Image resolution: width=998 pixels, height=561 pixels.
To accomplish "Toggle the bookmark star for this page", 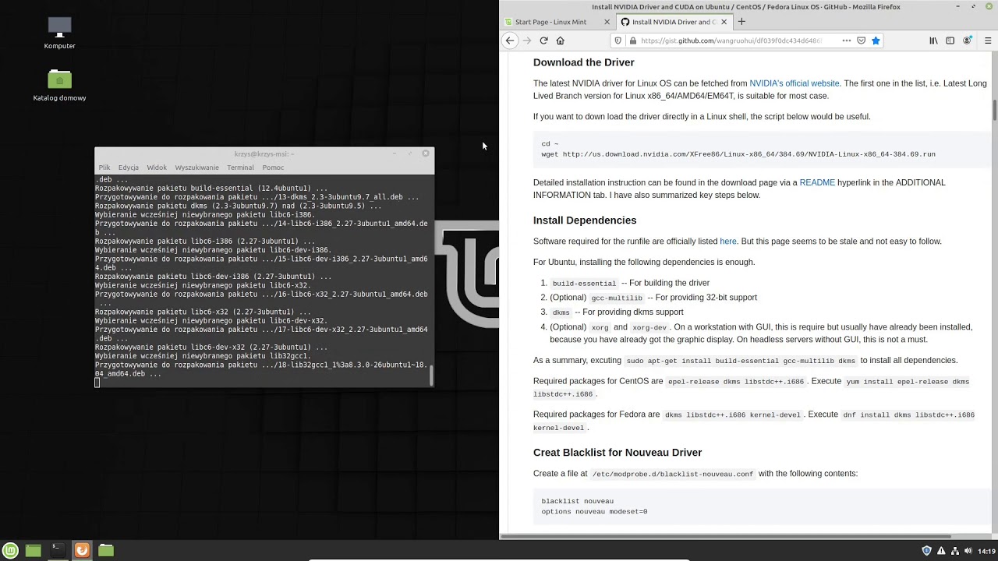I will (876, 41).
